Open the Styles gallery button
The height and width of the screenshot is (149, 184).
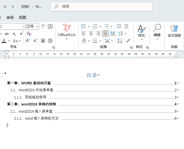(142, 32)
